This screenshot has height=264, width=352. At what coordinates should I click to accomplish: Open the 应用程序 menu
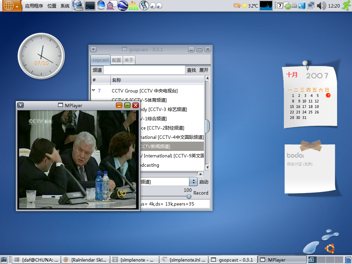tap(34, 6)
